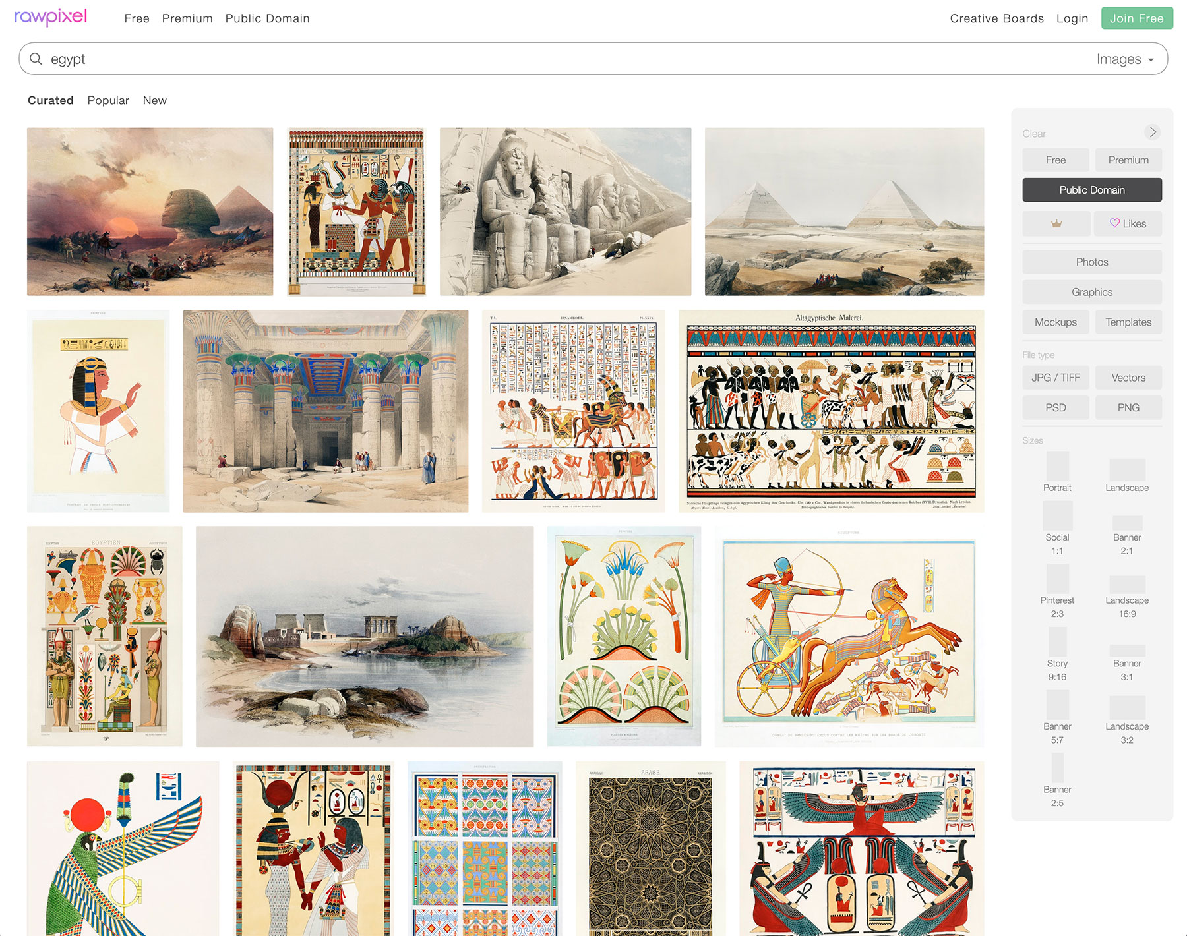1187x936 pixels.
Task: Filter results by Likes heart
Action: pos(1127,224)
